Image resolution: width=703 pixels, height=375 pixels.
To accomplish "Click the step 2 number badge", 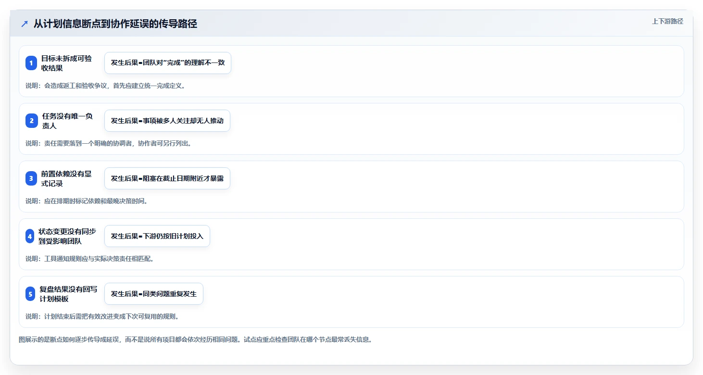I will point(31,121).
